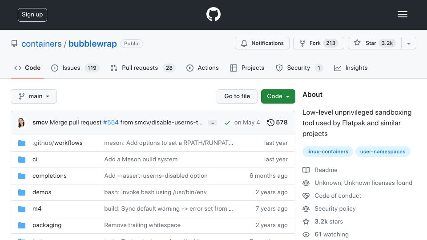This screenshot has width=427, height=240.
Task: Click the m4 folder icon
Action: (22, 209)
